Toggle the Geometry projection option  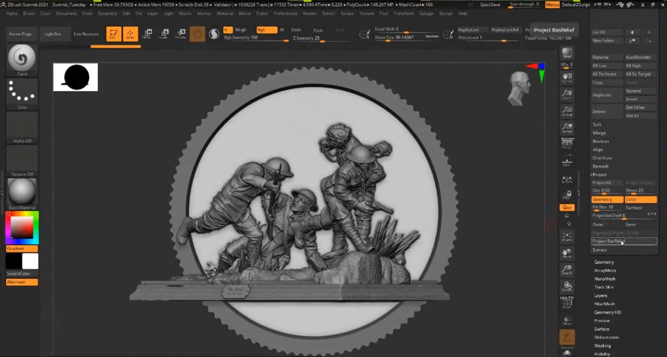pyautogui.click(x=607, y=199)
